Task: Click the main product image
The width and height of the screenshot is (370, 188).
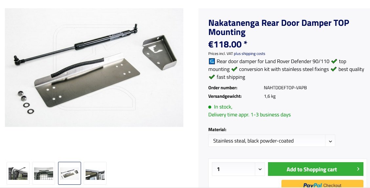Action: [94, 67]
